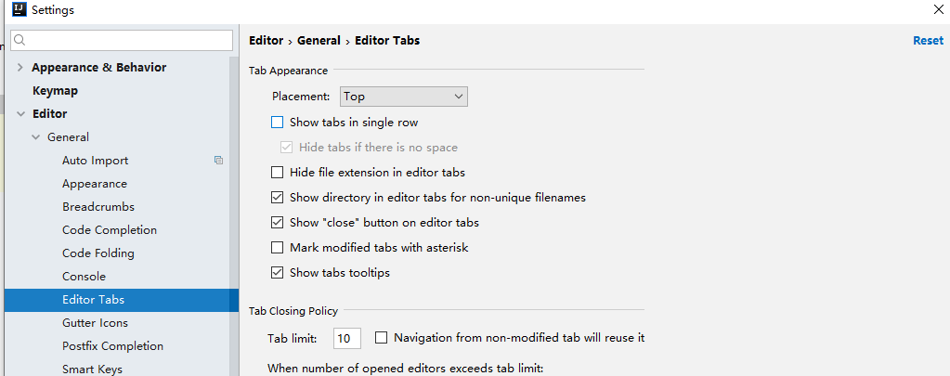This screenshot has height=376, width=950.
Task: Open the Keymap settings page
Action: pyautogui.click(x=55, y=91)
